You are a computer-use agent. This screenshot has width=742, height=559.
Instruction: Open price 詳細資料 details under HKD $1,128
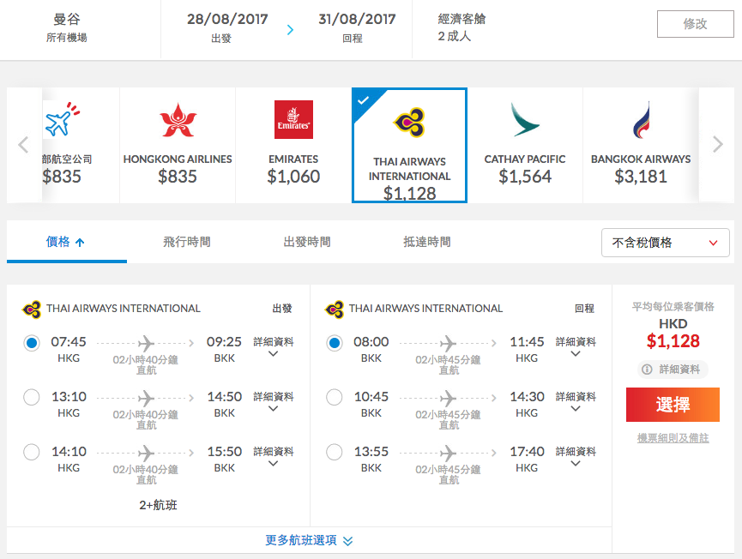pyautogui.click(x=673, y=370)
